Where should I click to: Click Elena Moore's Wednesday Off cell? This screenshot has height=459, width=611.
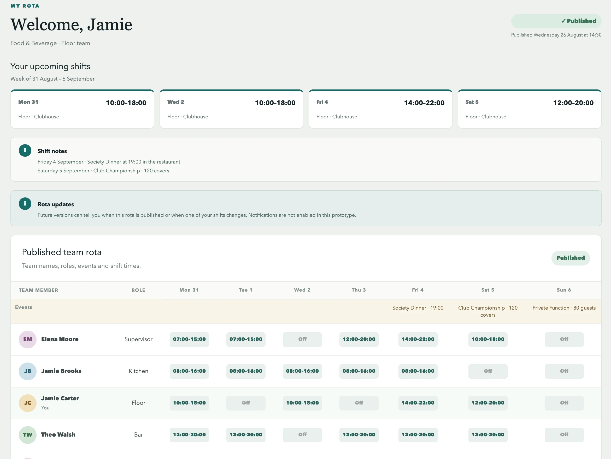pyautogui.click(x=302, y=339)
